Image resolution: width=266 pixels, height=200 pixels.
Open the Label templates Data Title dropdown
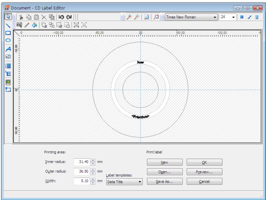click(x=124, y=182)
